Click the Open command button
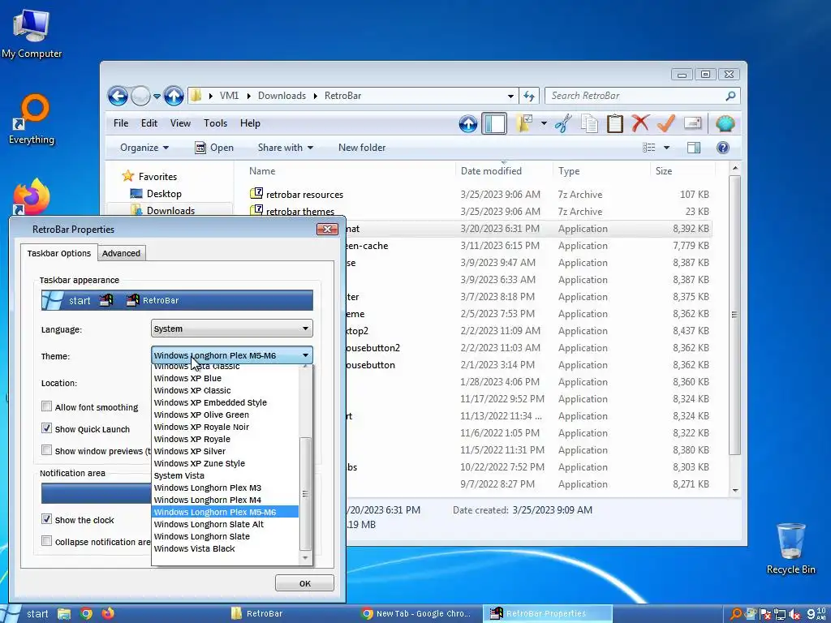The image size is (831, 623). pyautogui.click(x=214, y=148)
